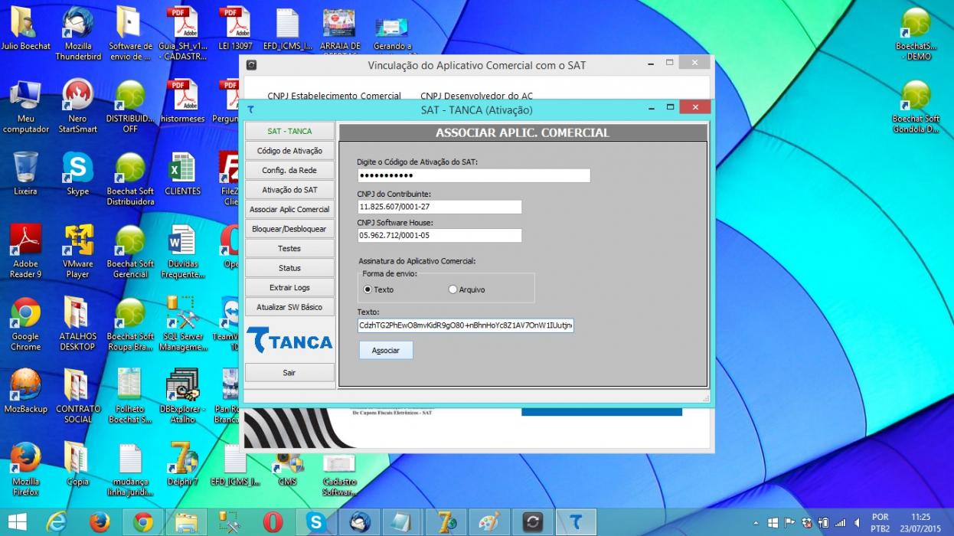
Task: Open the taskbar clock and date
Action: point(920,523)
